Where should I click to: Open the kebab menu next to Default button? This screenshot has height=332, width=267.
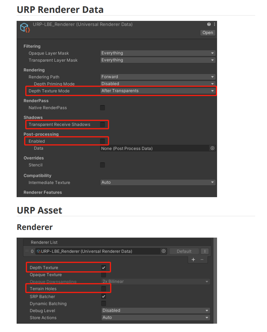click(205, 251)
